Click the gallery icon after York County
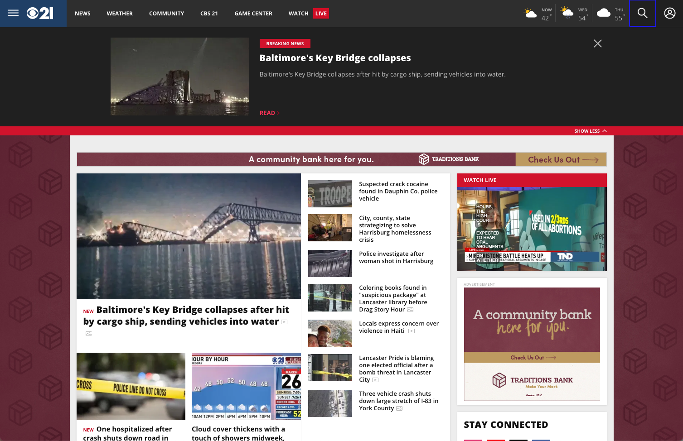 [399, 408]
